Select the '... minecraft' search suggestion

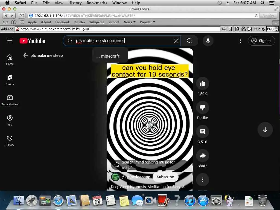coord(110,56)
